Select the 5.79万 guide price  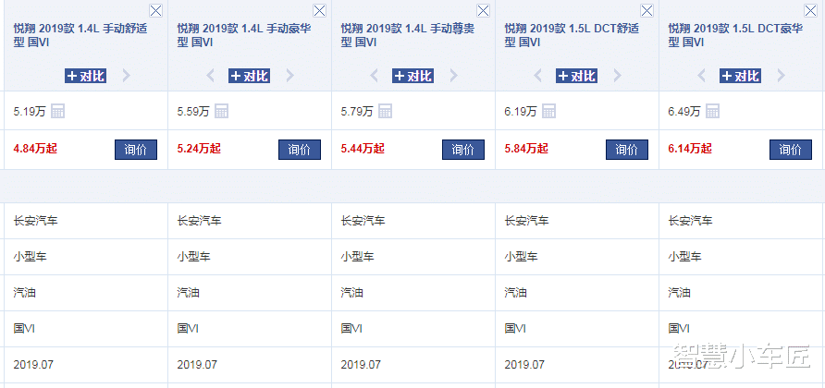pos(357,112)
